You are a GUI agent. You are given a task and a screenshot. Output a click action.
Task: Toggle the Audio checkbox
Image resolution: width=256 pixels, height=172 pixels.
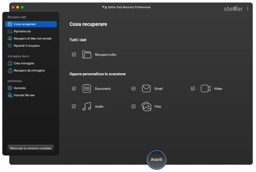[74, 107]
